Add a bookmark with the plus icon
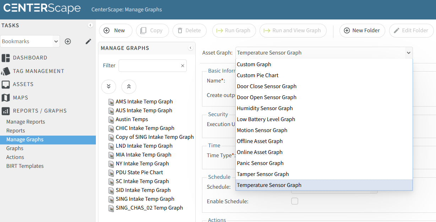This screenshot has width=436, height=222. [x=68, y=41]
